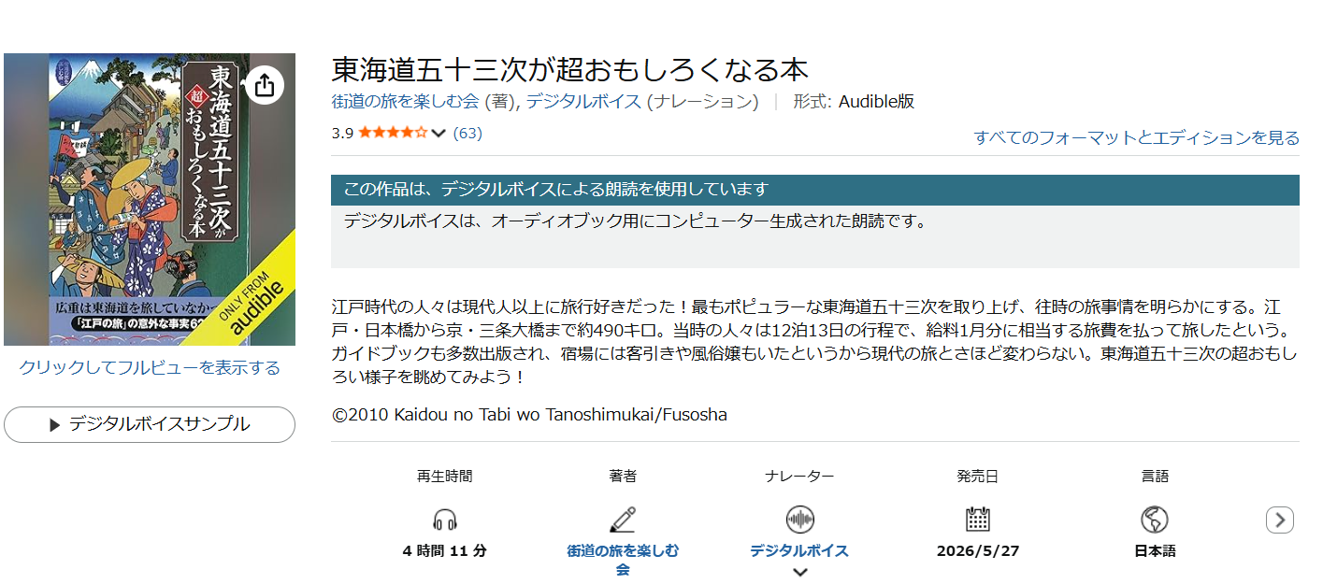Click the 言語 label
This screenshot has height=584, width=1323.
pyautogui.click(x=1155, y=477)
